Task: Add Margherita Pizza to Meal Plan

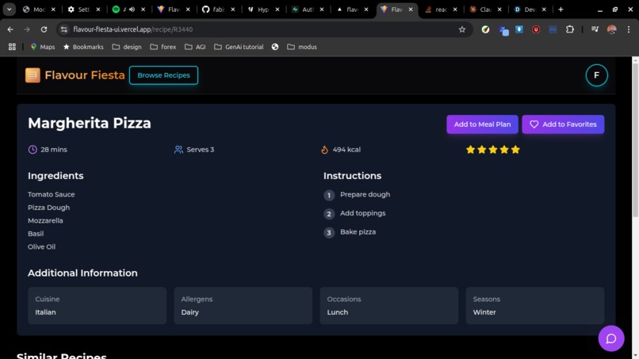Action: (482, 124)
